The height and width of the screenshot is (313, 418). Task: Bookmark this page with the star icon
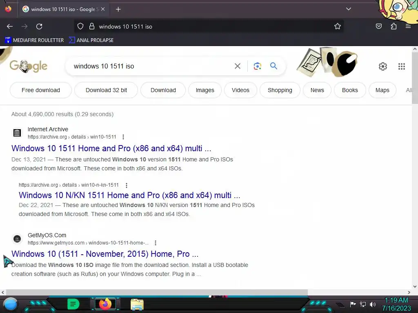coord(338,26)
